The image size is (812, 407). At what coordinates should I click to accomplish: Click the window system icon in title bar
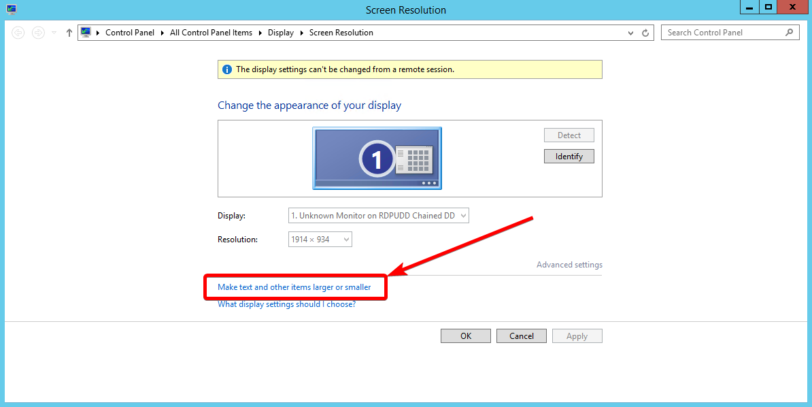pos(12,10)
